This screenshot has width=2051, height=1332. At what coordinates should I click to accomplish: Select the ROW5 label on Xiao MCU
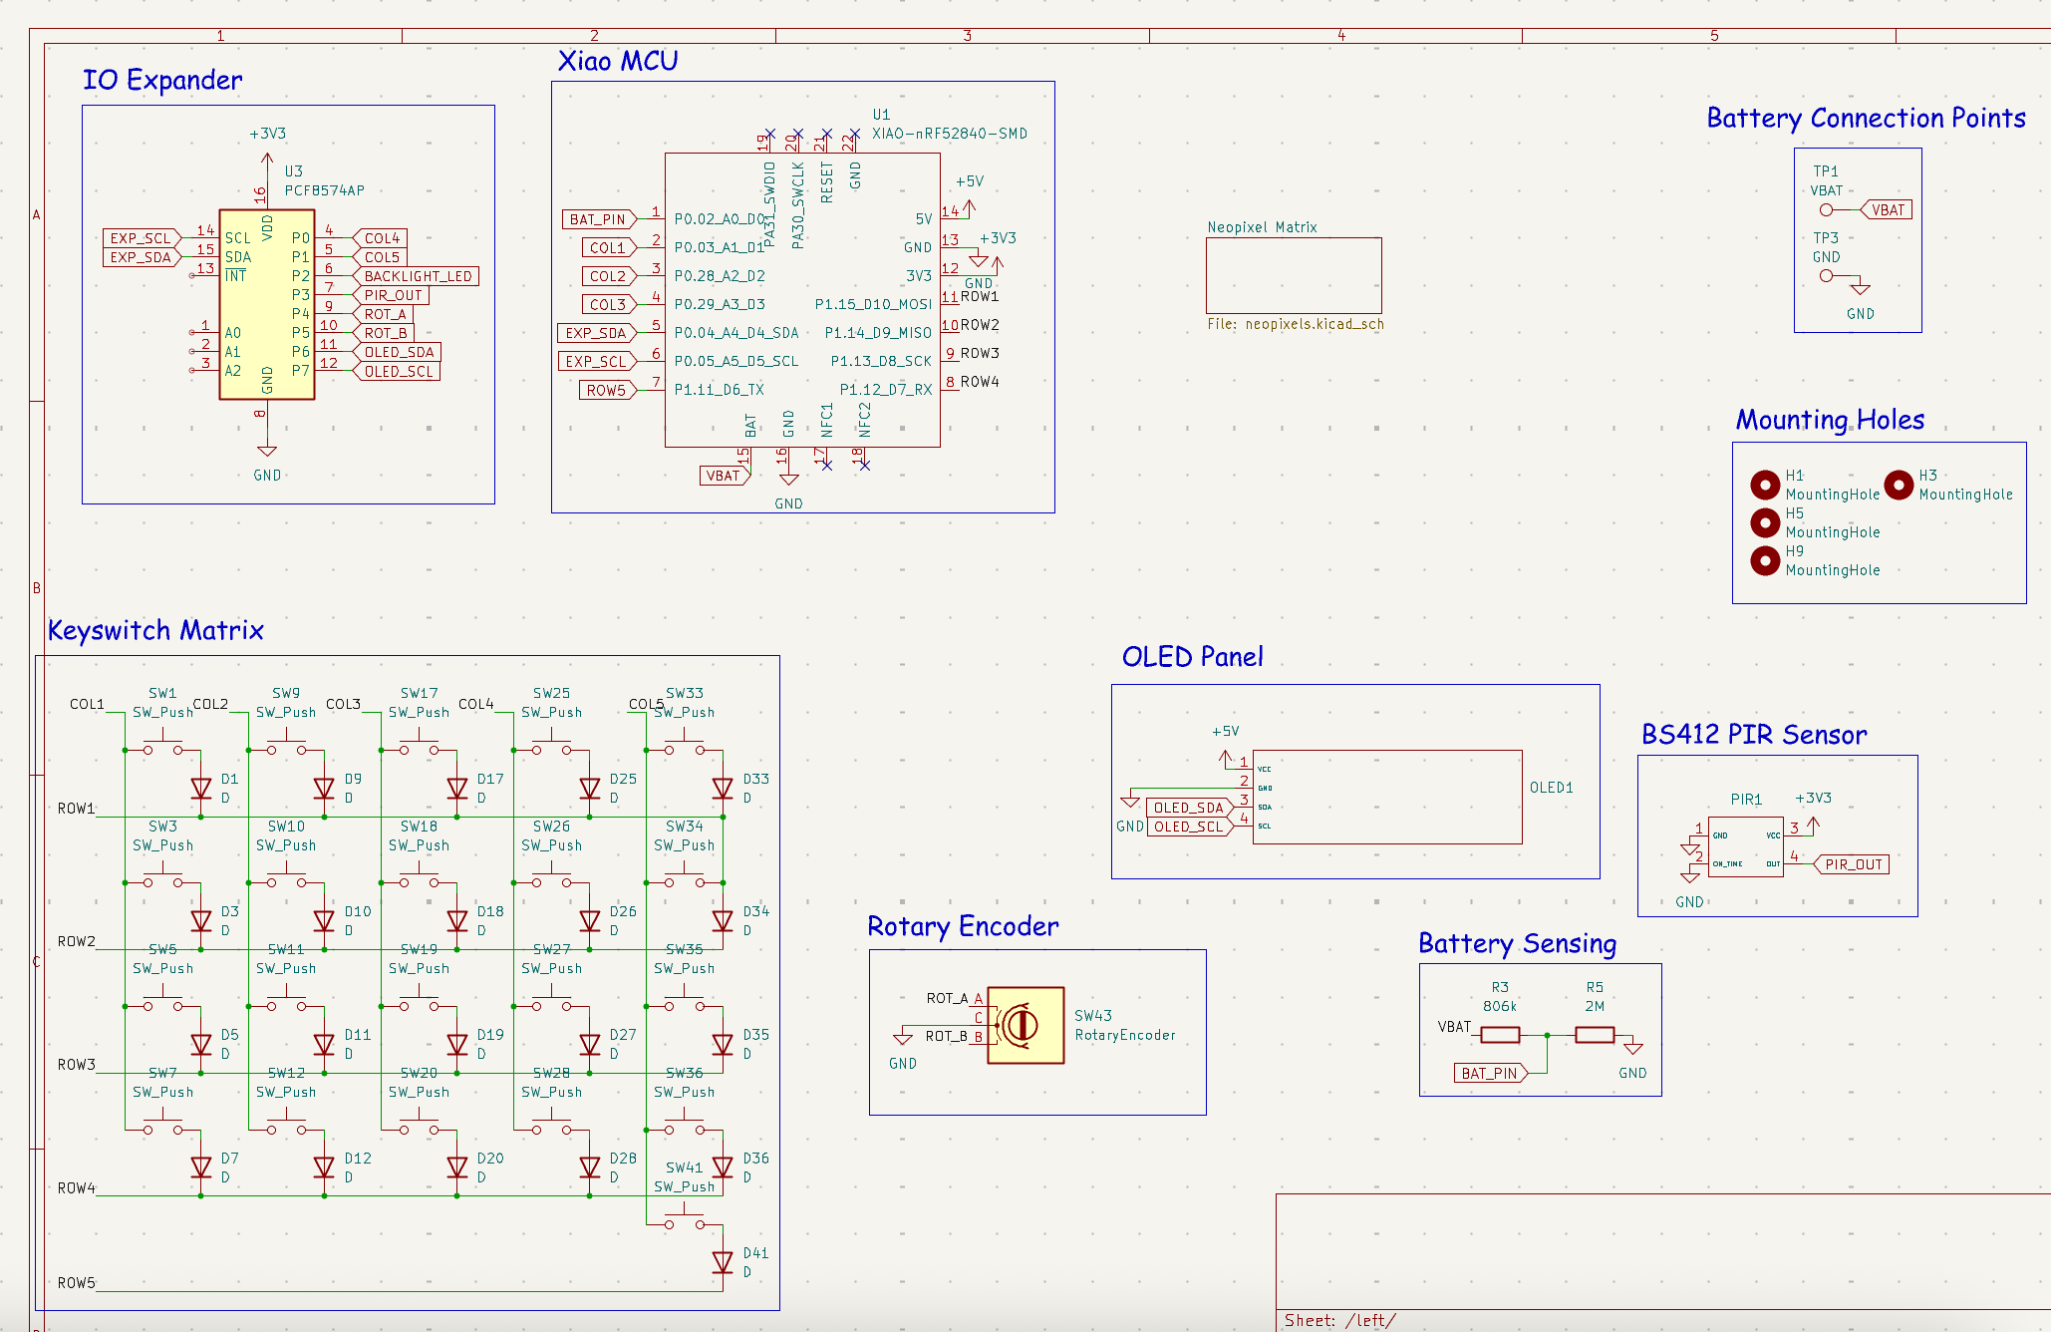click(x=607, y=390)
